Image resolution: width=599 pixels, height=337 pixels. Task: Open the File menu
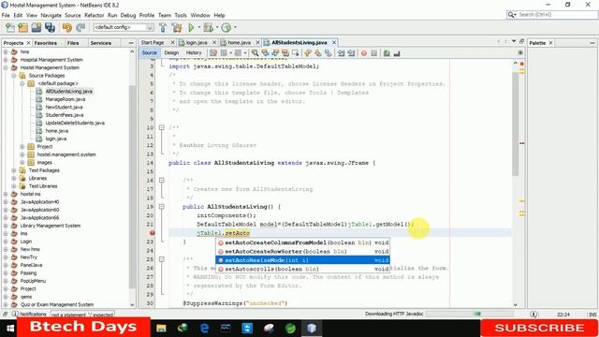6,15
